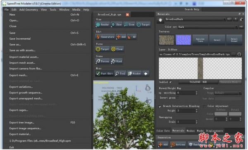Click the hand icon in Materials panel
Viewport: 248px width, 150px height.
(x=160, y=20)
